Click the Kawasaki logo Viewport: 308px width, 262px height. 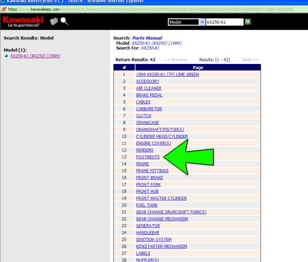pyautogui.click(x=23, y=22)
